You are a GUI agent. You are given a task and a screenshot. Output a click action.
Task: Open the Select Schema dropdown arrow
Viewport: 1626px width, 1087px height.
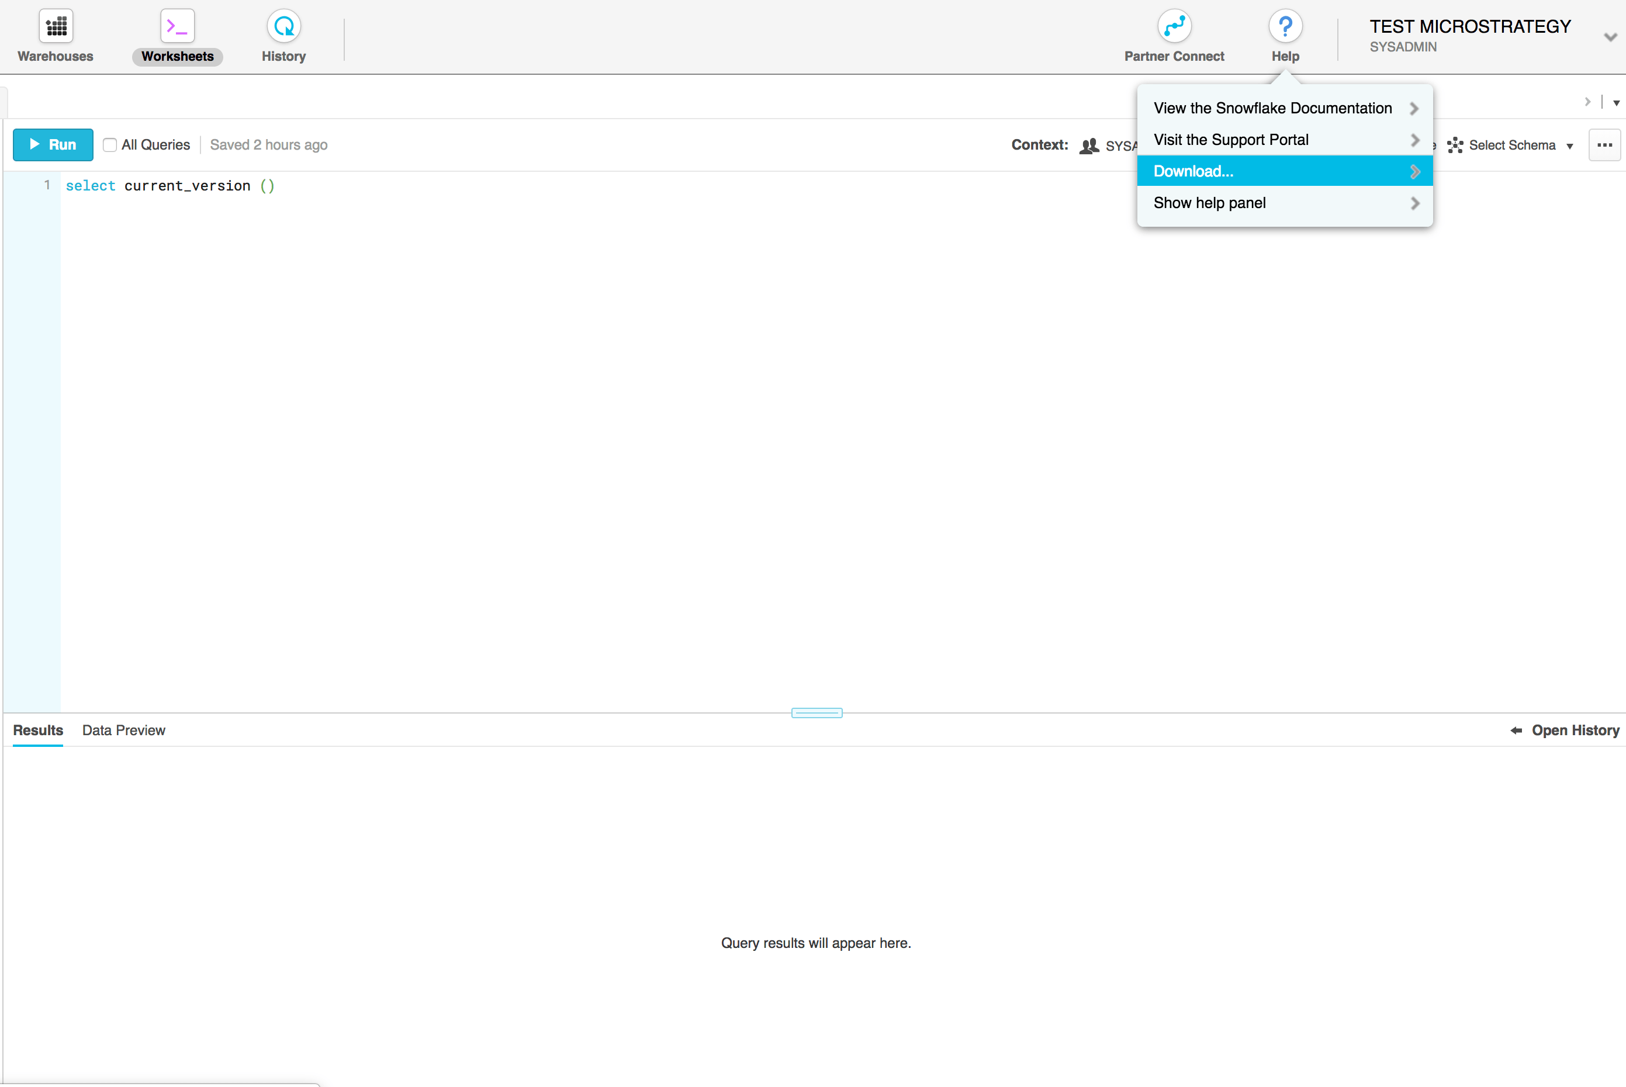tap(1570, 146)
